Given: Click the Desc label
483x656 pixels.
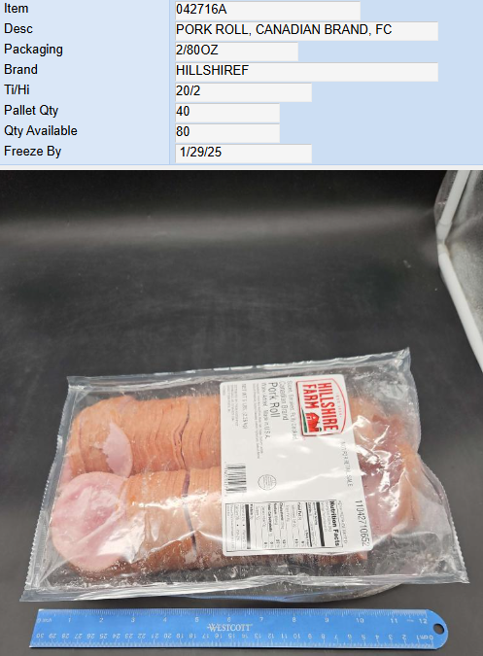Looking at the screenshot, I should tap(18, 29).
